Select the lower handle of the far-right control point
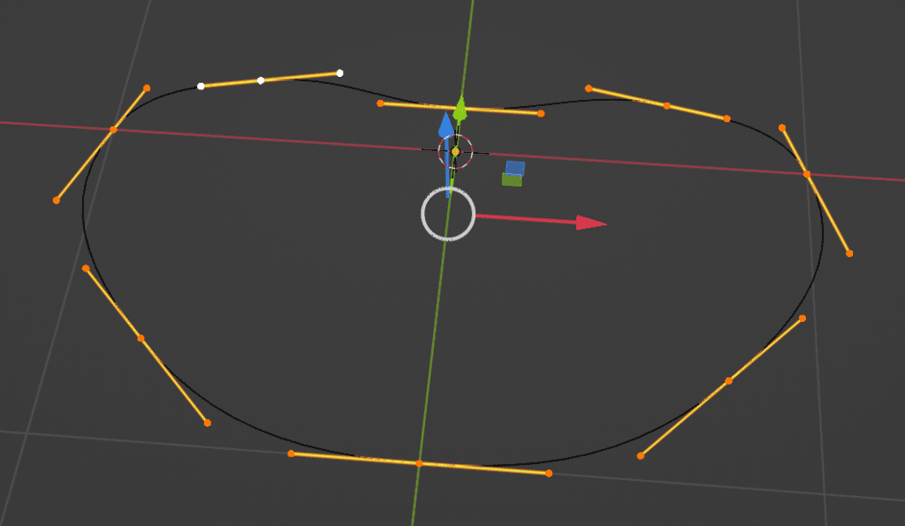This screenshot has height=526, width=905. [849, 254]
